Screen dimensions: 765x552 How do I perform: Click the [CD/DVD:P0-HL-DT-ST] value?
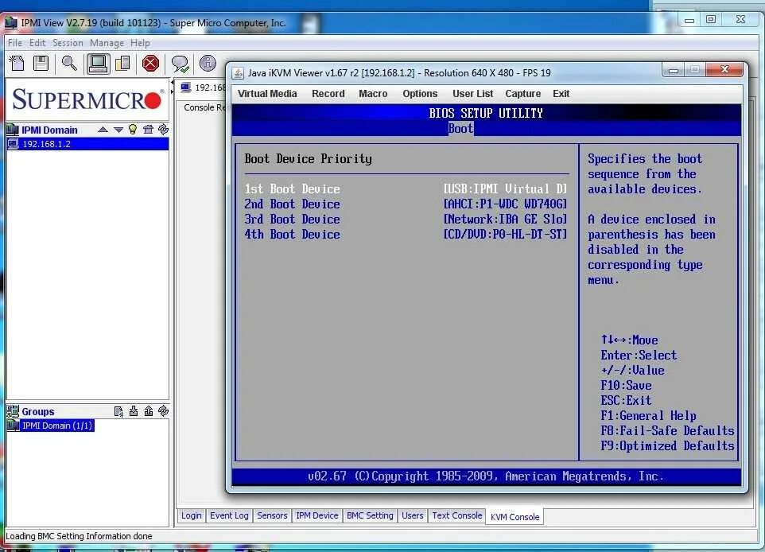pyautogui.click(x=505, y=235)
